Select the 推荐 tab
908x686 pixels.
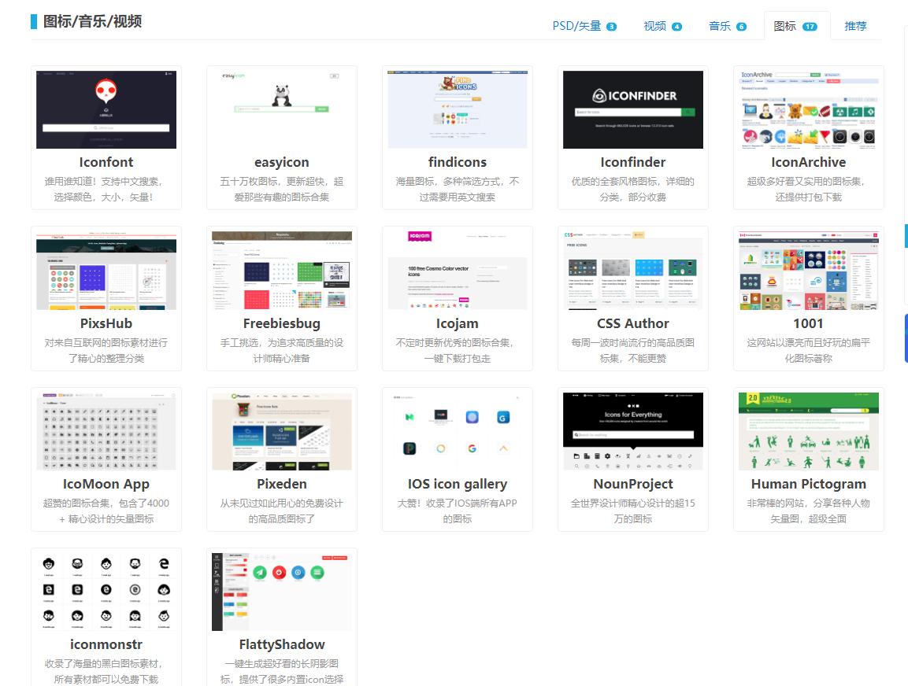[x=855, y=25]
